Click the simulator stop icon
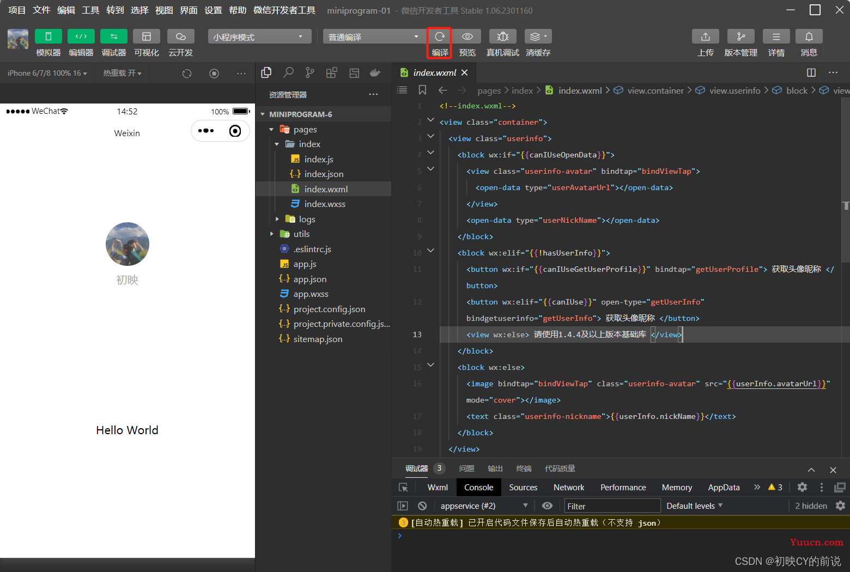This screenshot has height=572, width=850. (214, 74)
